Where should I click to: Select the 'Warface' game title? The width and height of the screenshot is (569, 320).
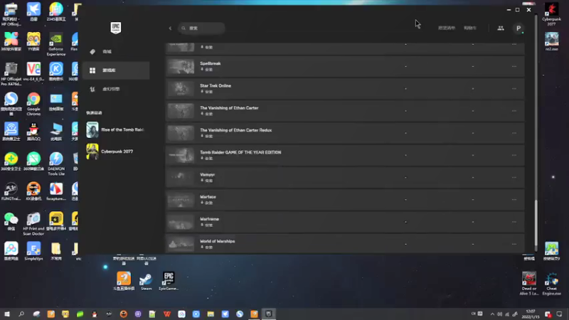[208, 197]
